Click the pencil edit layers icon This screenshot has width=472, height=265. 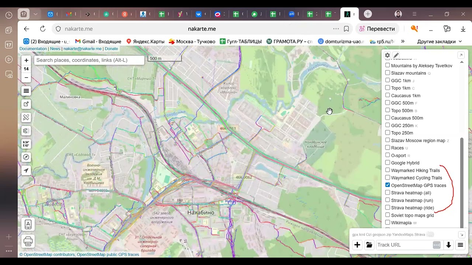point(396,55)
